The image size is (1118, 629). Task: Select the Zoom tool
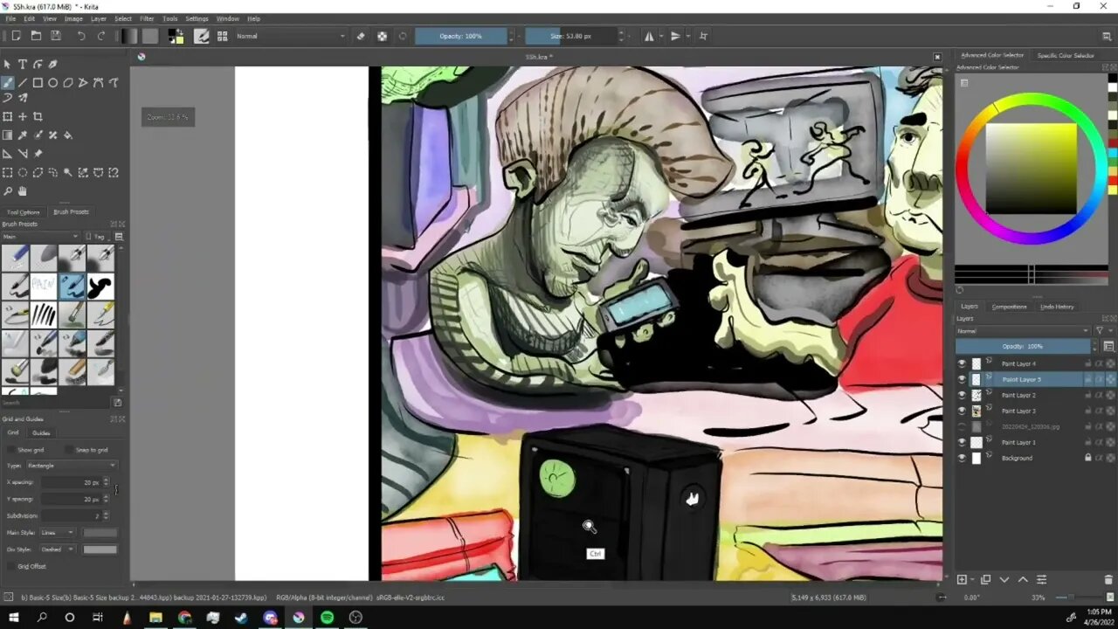click(8, 191)
